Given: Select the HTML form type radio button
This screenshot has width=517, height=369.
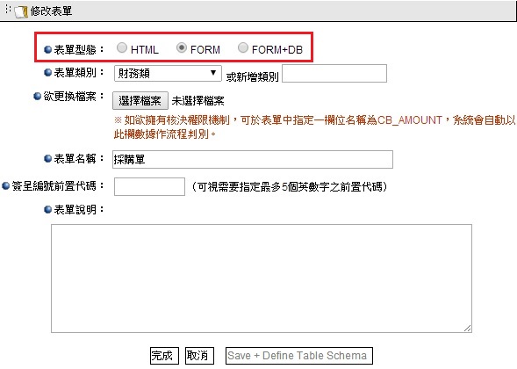Looking at the screenshot, I should coord(122,47).
